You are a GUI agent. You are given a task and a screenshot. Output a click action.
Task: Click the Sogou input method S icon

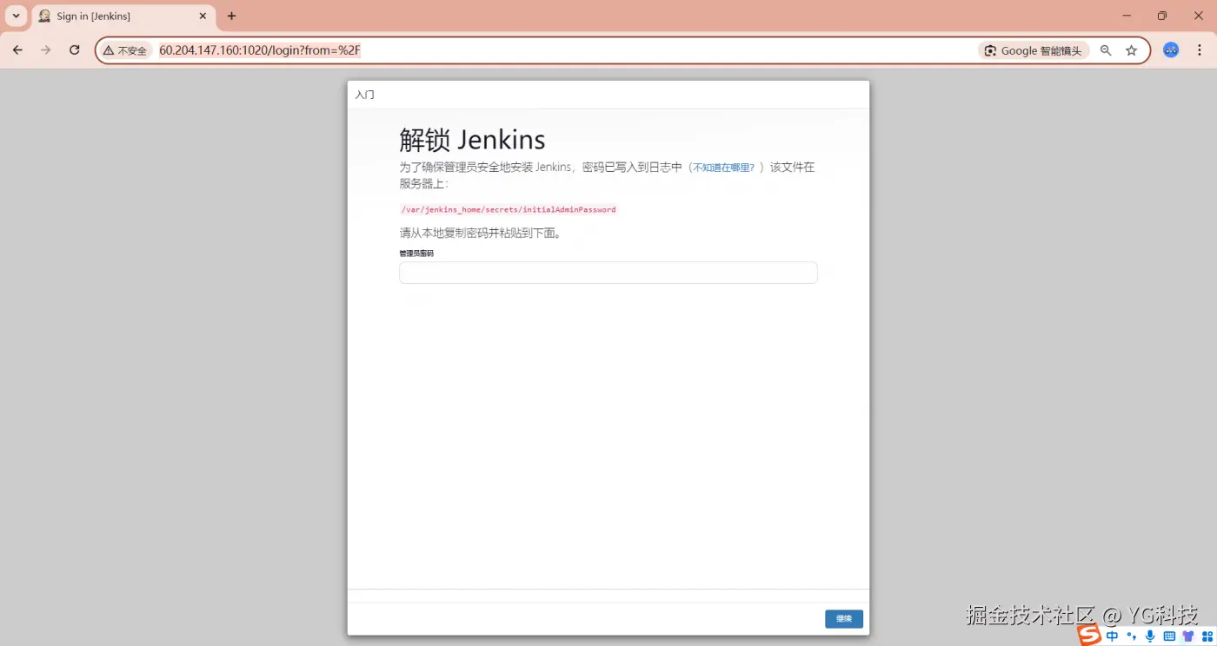(x=1089, y=636)
